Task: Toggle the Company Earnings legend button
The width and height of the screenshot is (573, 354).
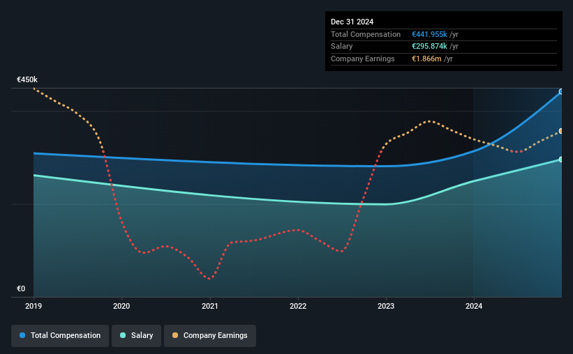Action: pos(210,336)
